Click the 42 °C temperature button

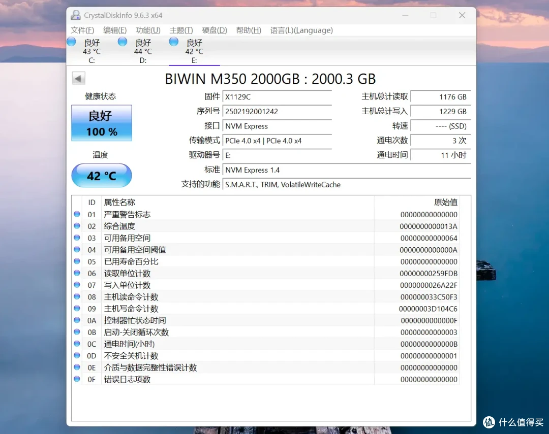(x=102, y=176)
